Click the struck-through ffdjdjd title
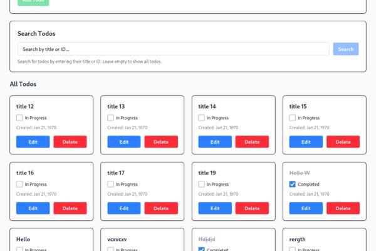This screenshot has width=376, height=251. coord(207,239)
